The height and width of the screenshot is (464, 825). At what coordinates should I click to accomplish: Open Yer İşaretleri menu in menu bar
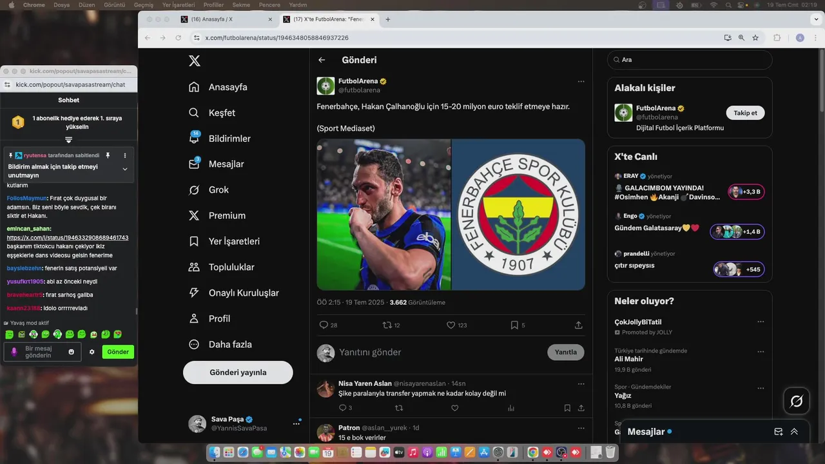179,5
